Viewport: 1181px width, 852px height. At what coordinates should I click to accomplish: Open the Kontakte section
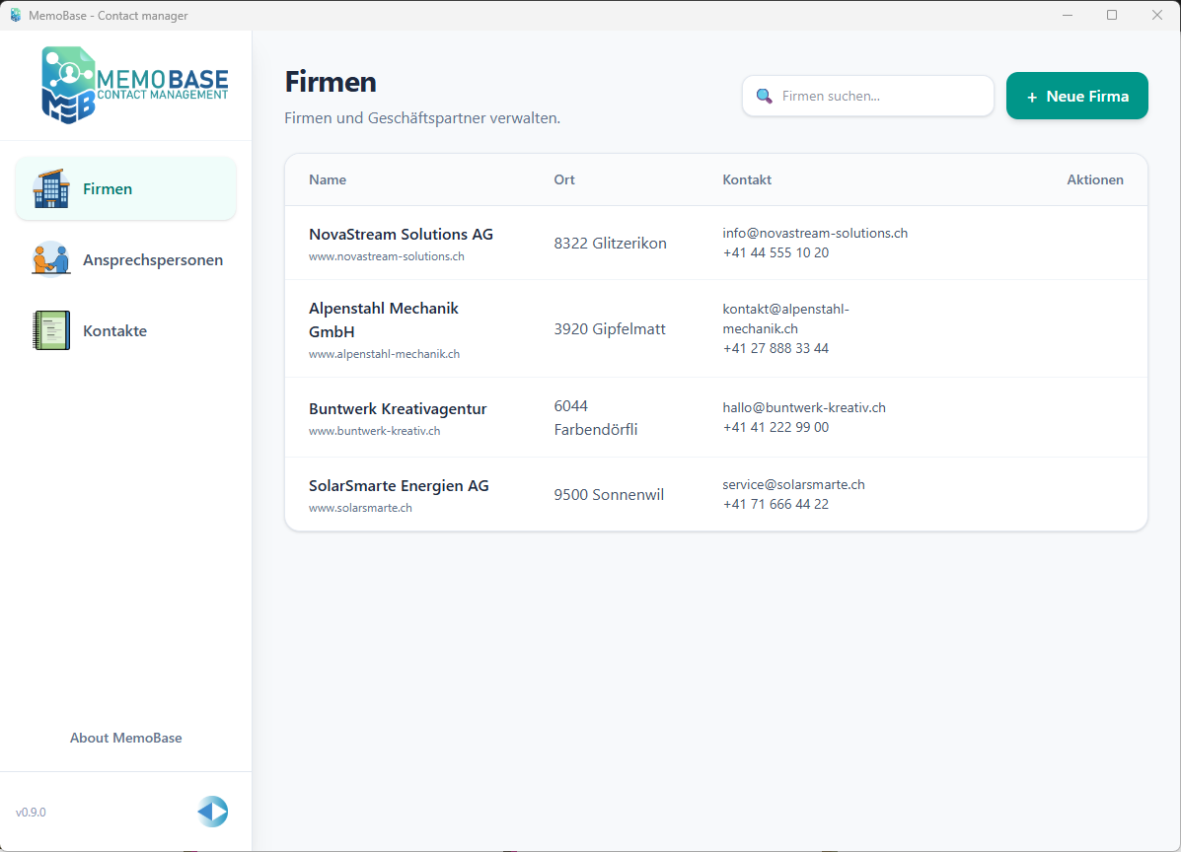125,330
